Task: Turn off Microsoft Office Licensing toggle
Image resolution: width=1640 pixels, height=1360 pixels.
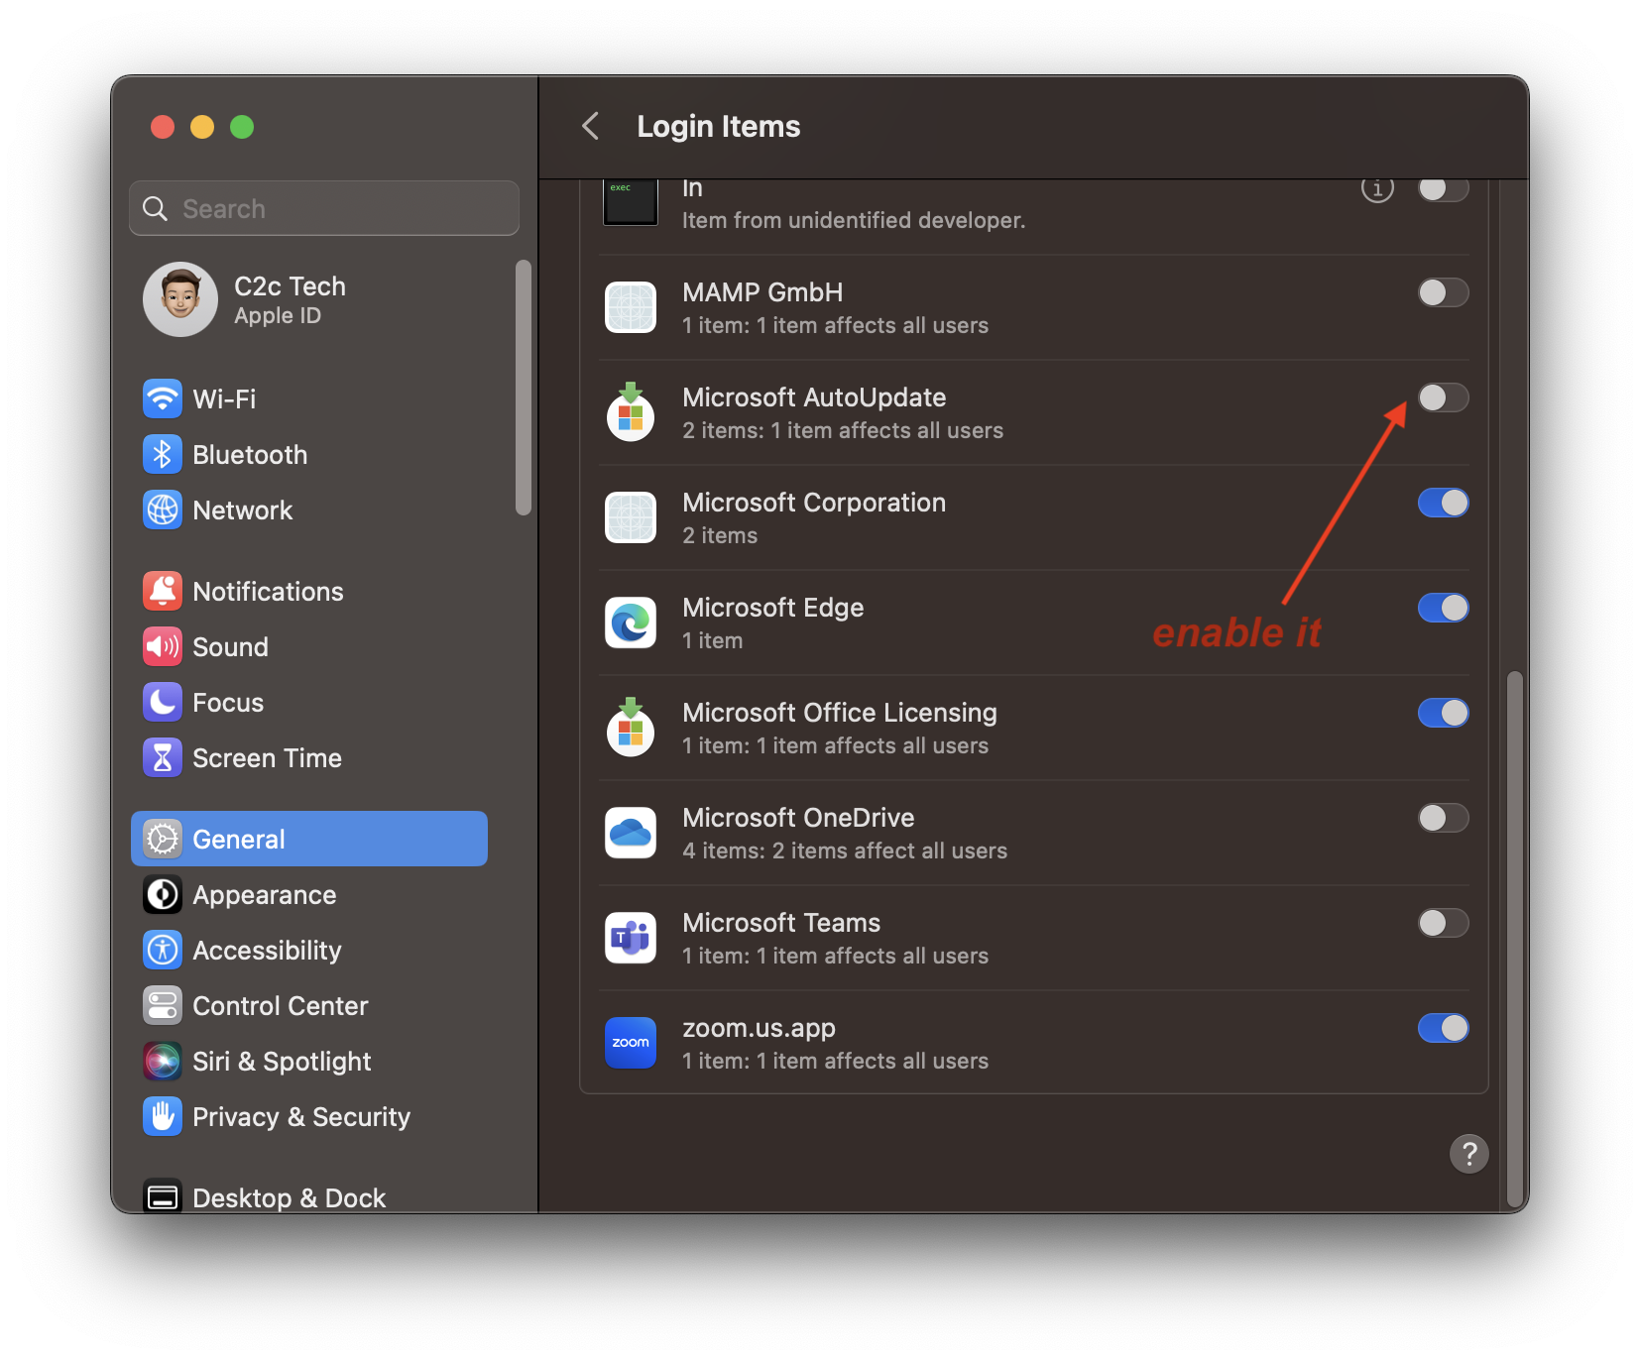Action: click(x=1444, y=713)
